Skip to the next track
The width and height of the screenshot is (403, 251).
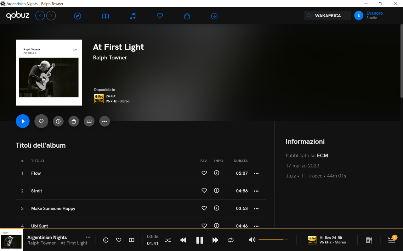coord(215,240)
